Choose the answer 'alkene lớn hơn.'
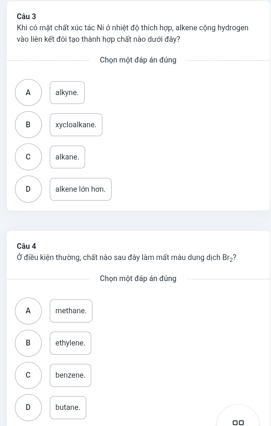The width and height of the screenshot is (271, 426). (80, 189)
